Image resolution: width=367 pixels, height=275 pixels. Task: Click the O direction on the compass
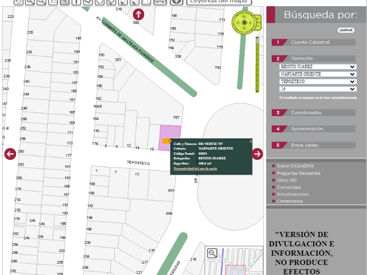tap(238, 23)
